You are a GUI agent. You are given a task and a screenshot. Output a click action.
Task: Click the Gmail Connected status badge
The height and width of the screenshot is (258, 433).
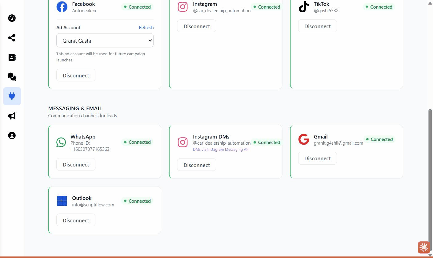(x=379, y=139)
